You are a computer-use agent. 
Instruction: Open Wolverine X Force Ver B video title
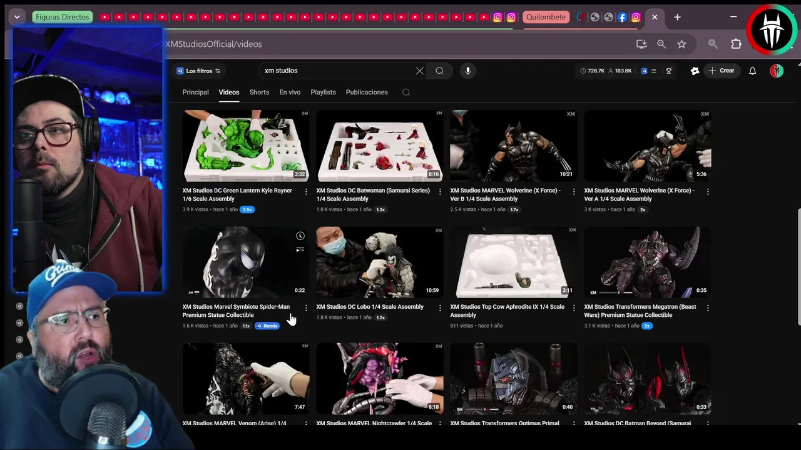(506, 195)
